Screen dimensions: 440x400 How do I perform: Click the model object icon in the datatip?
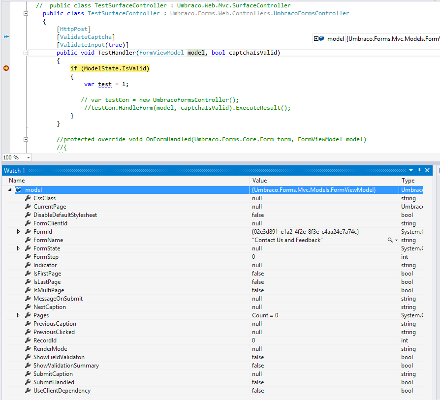[321, 39]
